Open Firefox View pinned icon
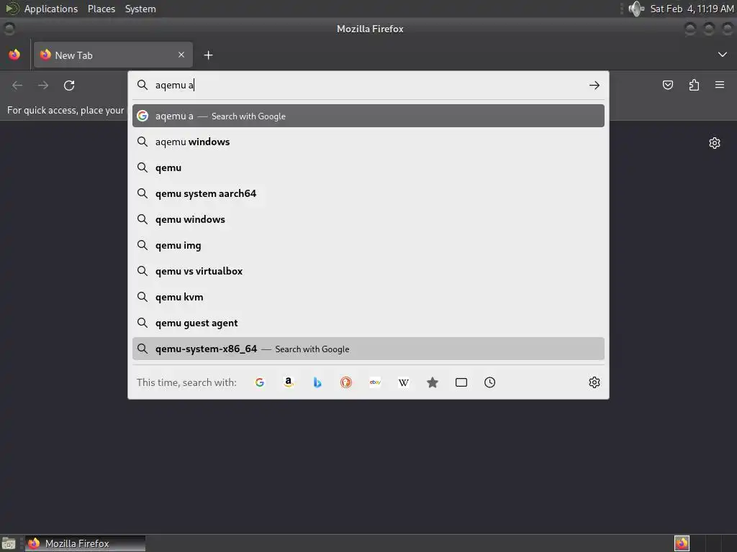The height and width of the screenshot is (552, 737). [14, 55]
